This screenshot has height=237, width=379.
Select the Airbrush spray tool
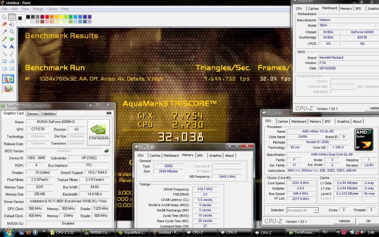point(4,47)
